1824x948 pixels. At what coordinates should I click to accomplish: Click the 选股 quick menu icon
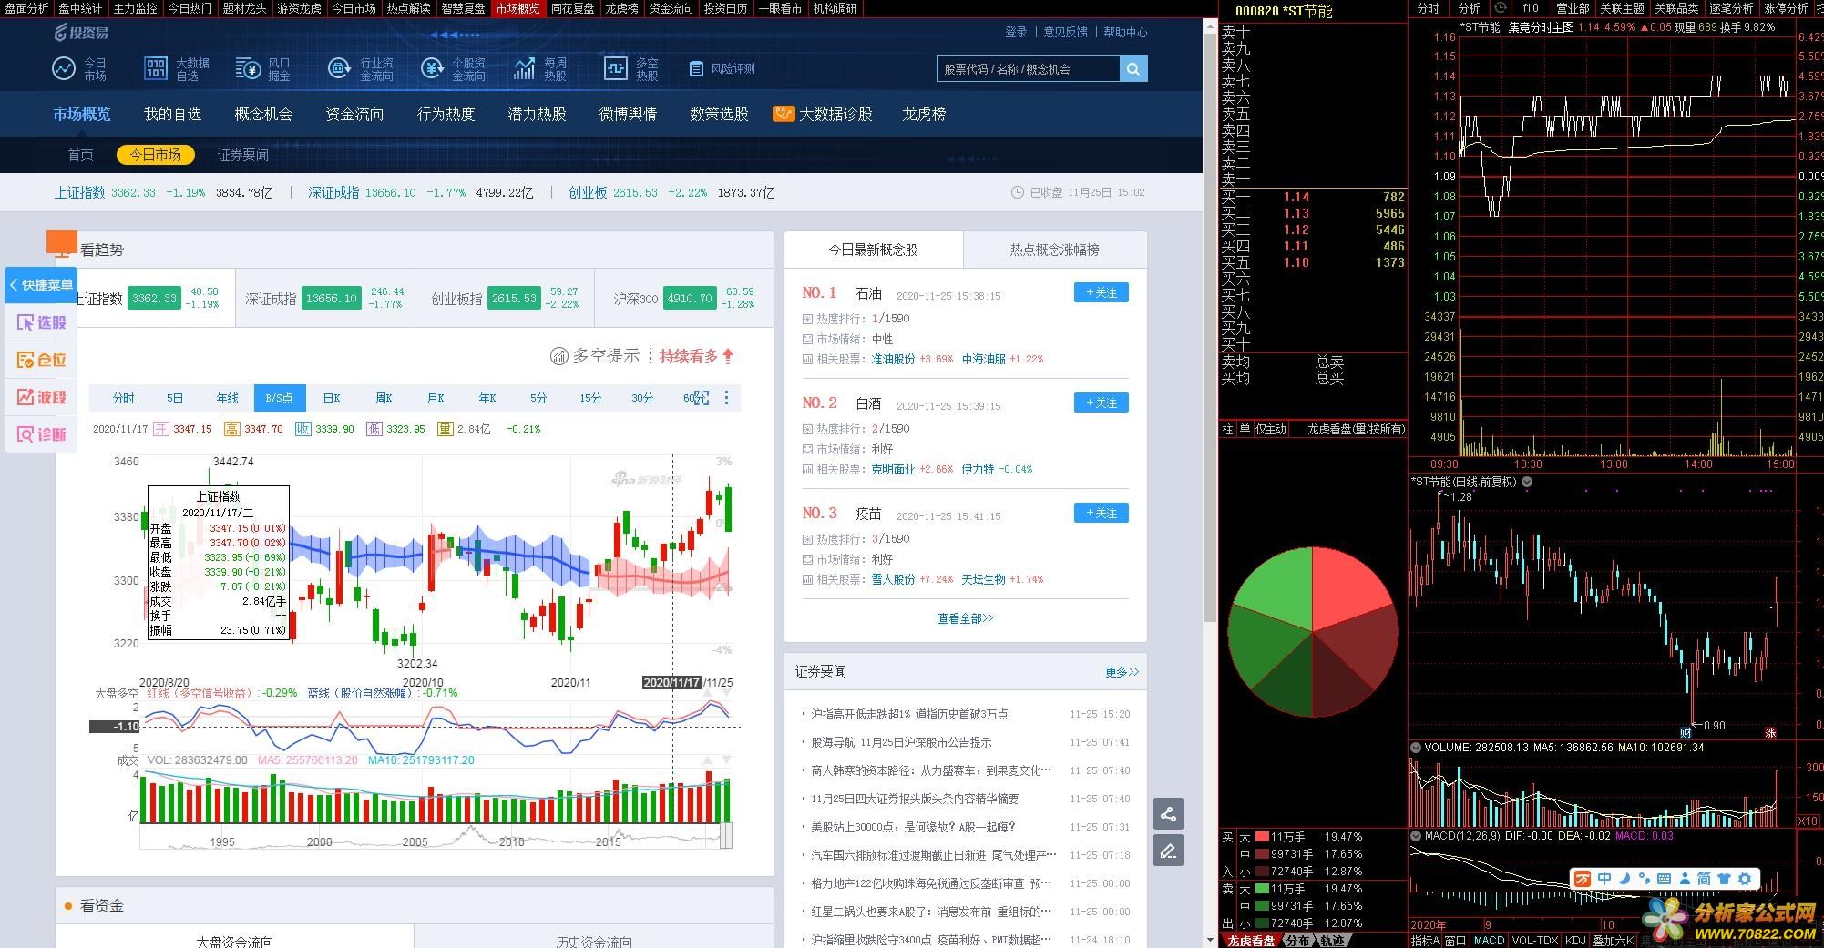[41, 322]
